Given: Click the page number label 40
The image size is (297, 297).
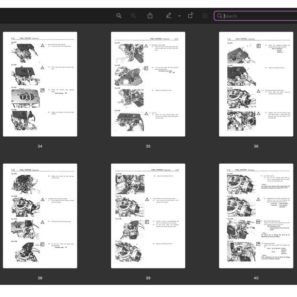Looking at the screenshot, I should coord(256,278).
